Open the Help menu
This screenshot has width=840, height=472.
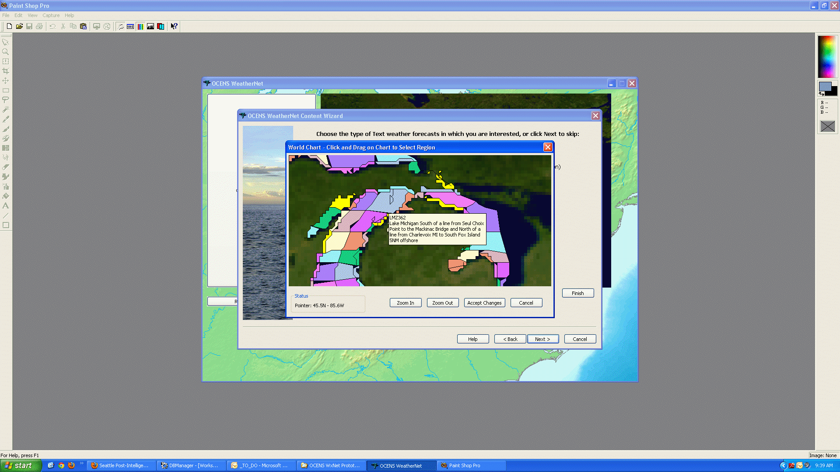[70, 15]
